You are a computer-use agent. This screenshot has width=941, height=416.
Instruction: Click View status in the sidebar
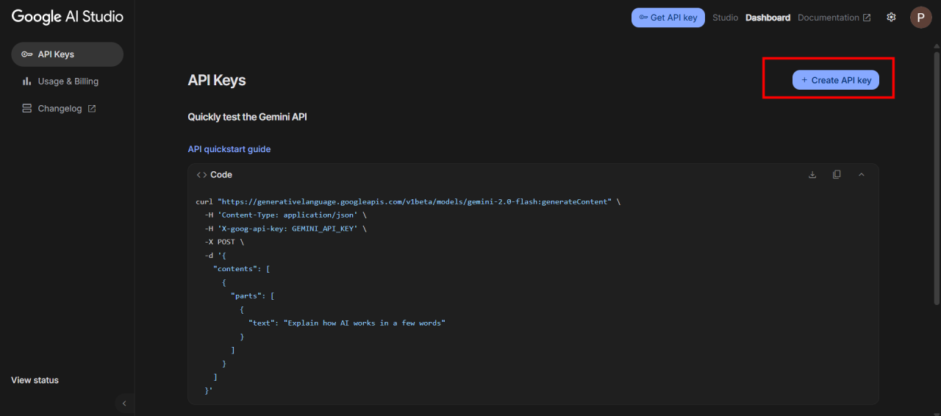[x=35, y=380]
